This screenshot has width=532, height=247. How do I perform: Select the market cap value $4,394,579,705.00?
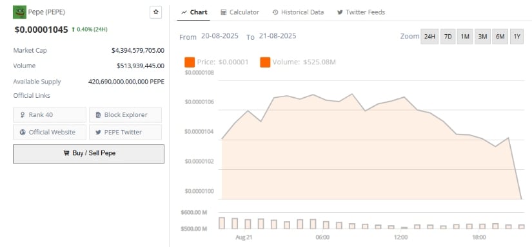(x=138, y=50)
